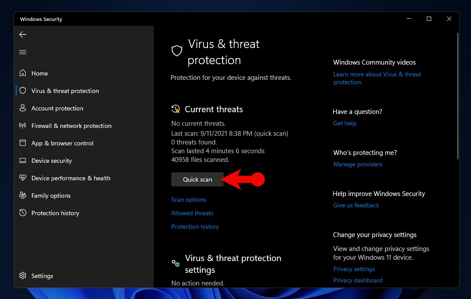
Task: Click the large shield icon by page title
Action: 177,51
